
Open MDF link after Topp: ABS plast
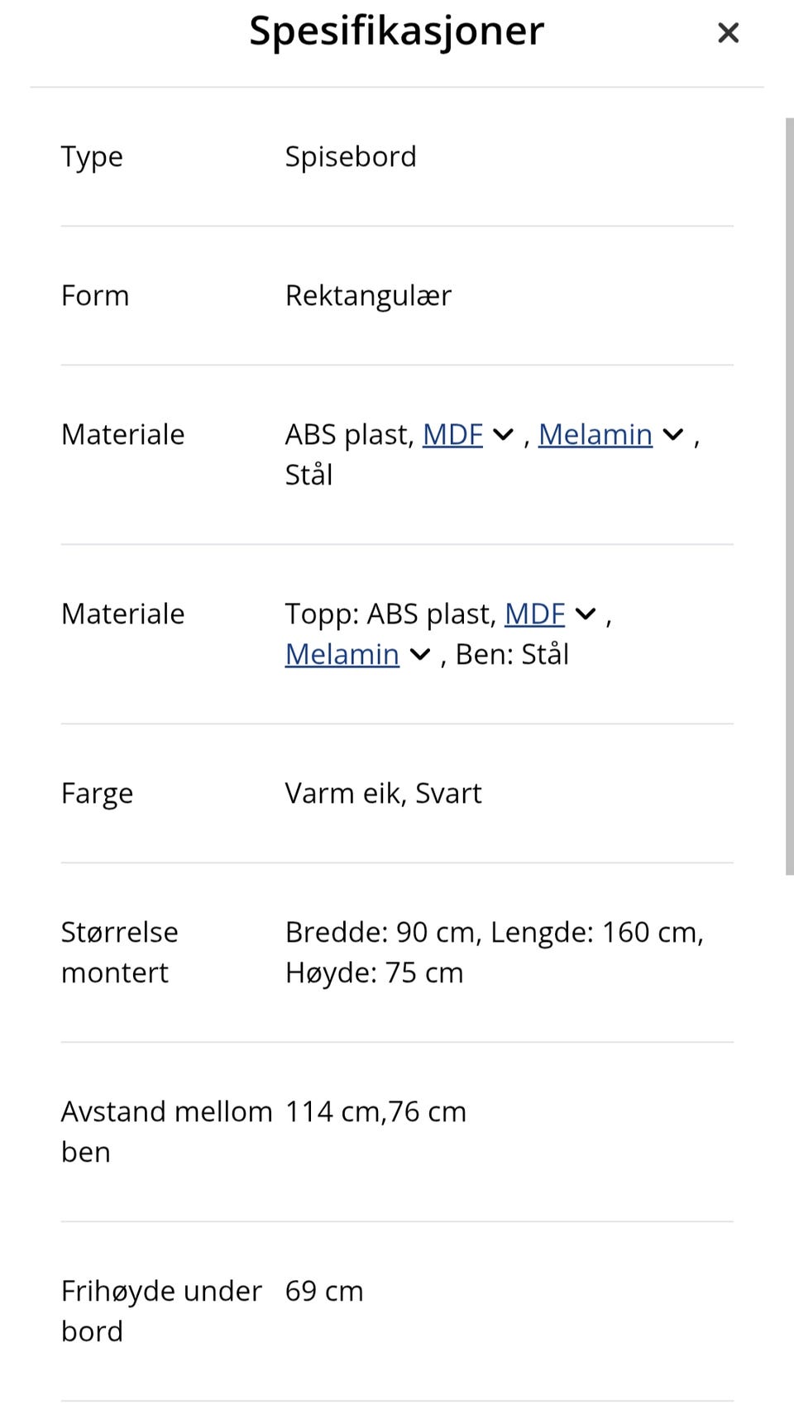[534, 614]
